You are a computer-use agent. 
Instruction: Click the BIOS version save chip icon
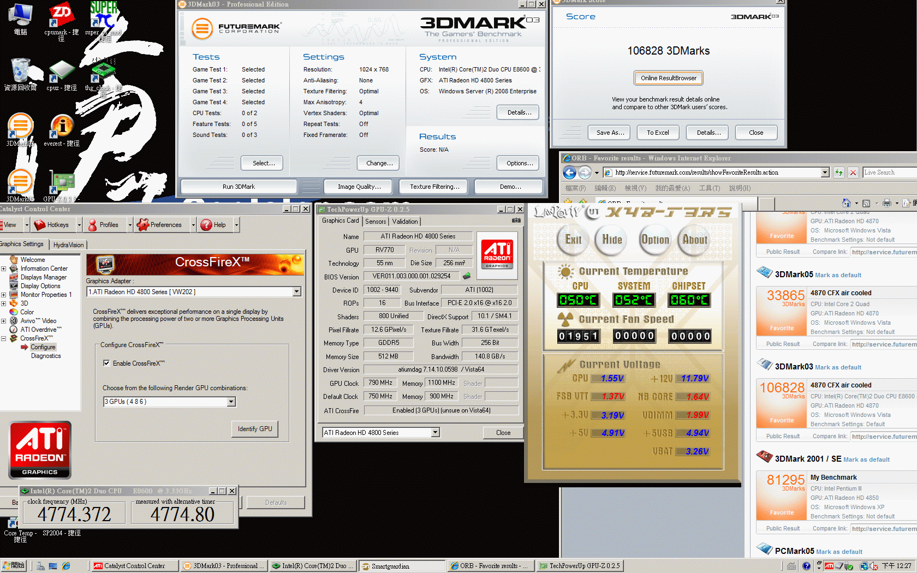coord(467,276)
